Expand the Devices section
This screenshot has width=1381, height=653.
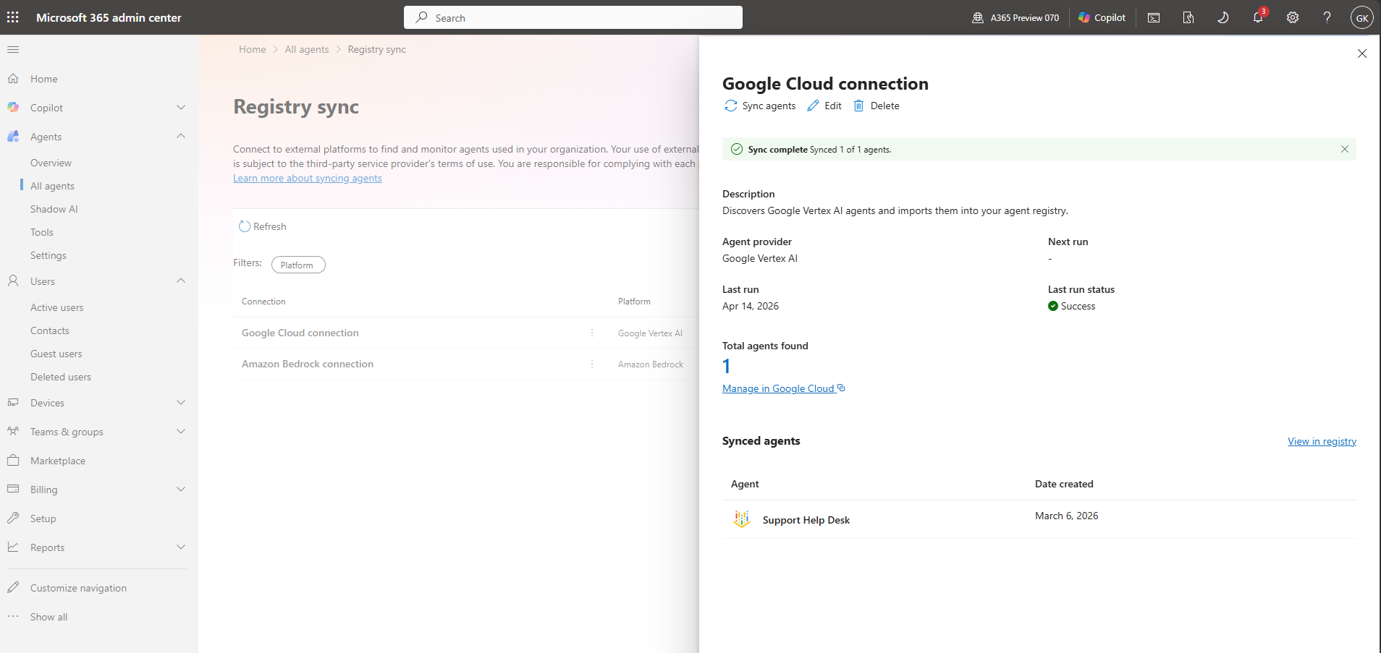(x=181, y=403)
